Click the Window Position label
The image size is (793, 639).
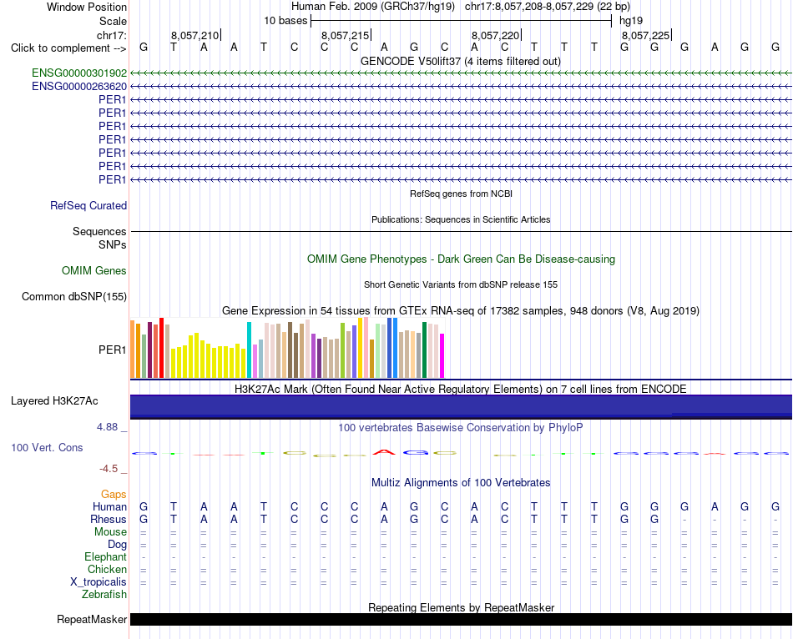87,7
